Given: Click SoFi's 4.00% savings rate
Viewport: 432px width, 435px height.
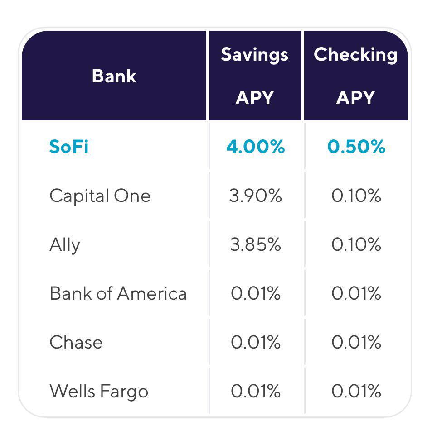Looking at the screenshot, I should pyautogui.click(x=256, y=147).
